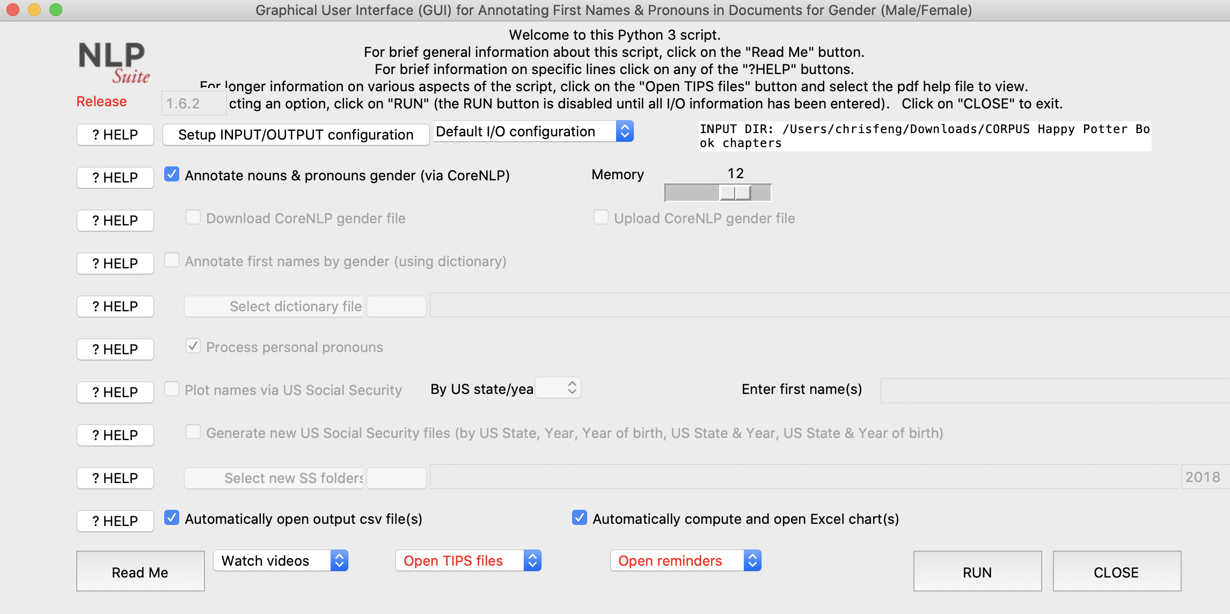Click Setup INPUT/OUTPUT configuration button
The width and height of the screenshot is (1230, 614).
click(296, 135)
